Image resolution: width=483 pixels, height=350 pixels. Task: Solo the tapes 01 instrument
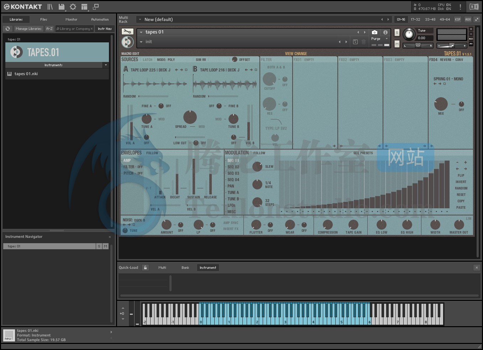click(397, 33)
